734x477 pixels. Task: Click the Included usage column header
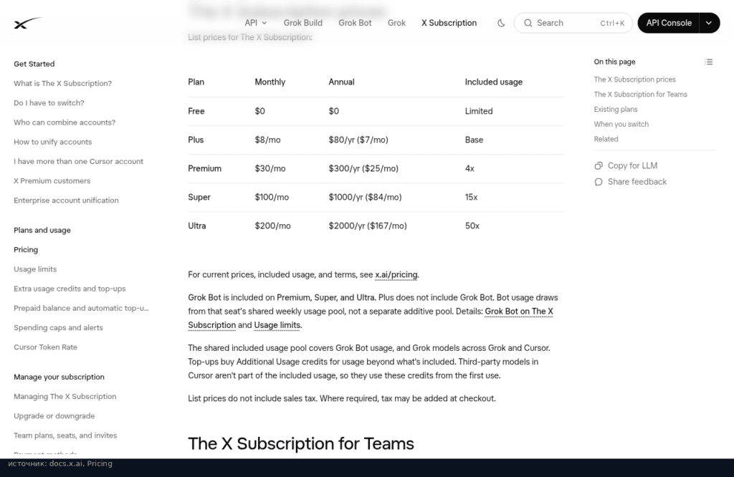pyautogui.click(x=493, y=82)
